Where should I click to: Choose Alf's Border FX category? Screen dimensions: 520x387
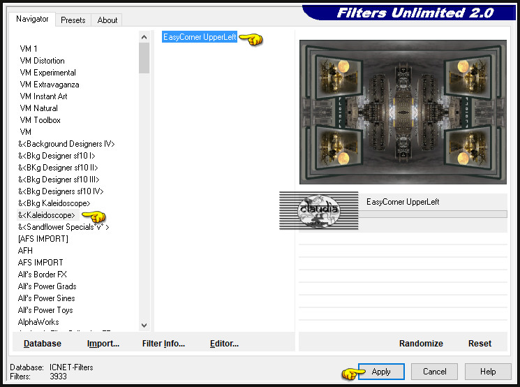pos(42,275)
